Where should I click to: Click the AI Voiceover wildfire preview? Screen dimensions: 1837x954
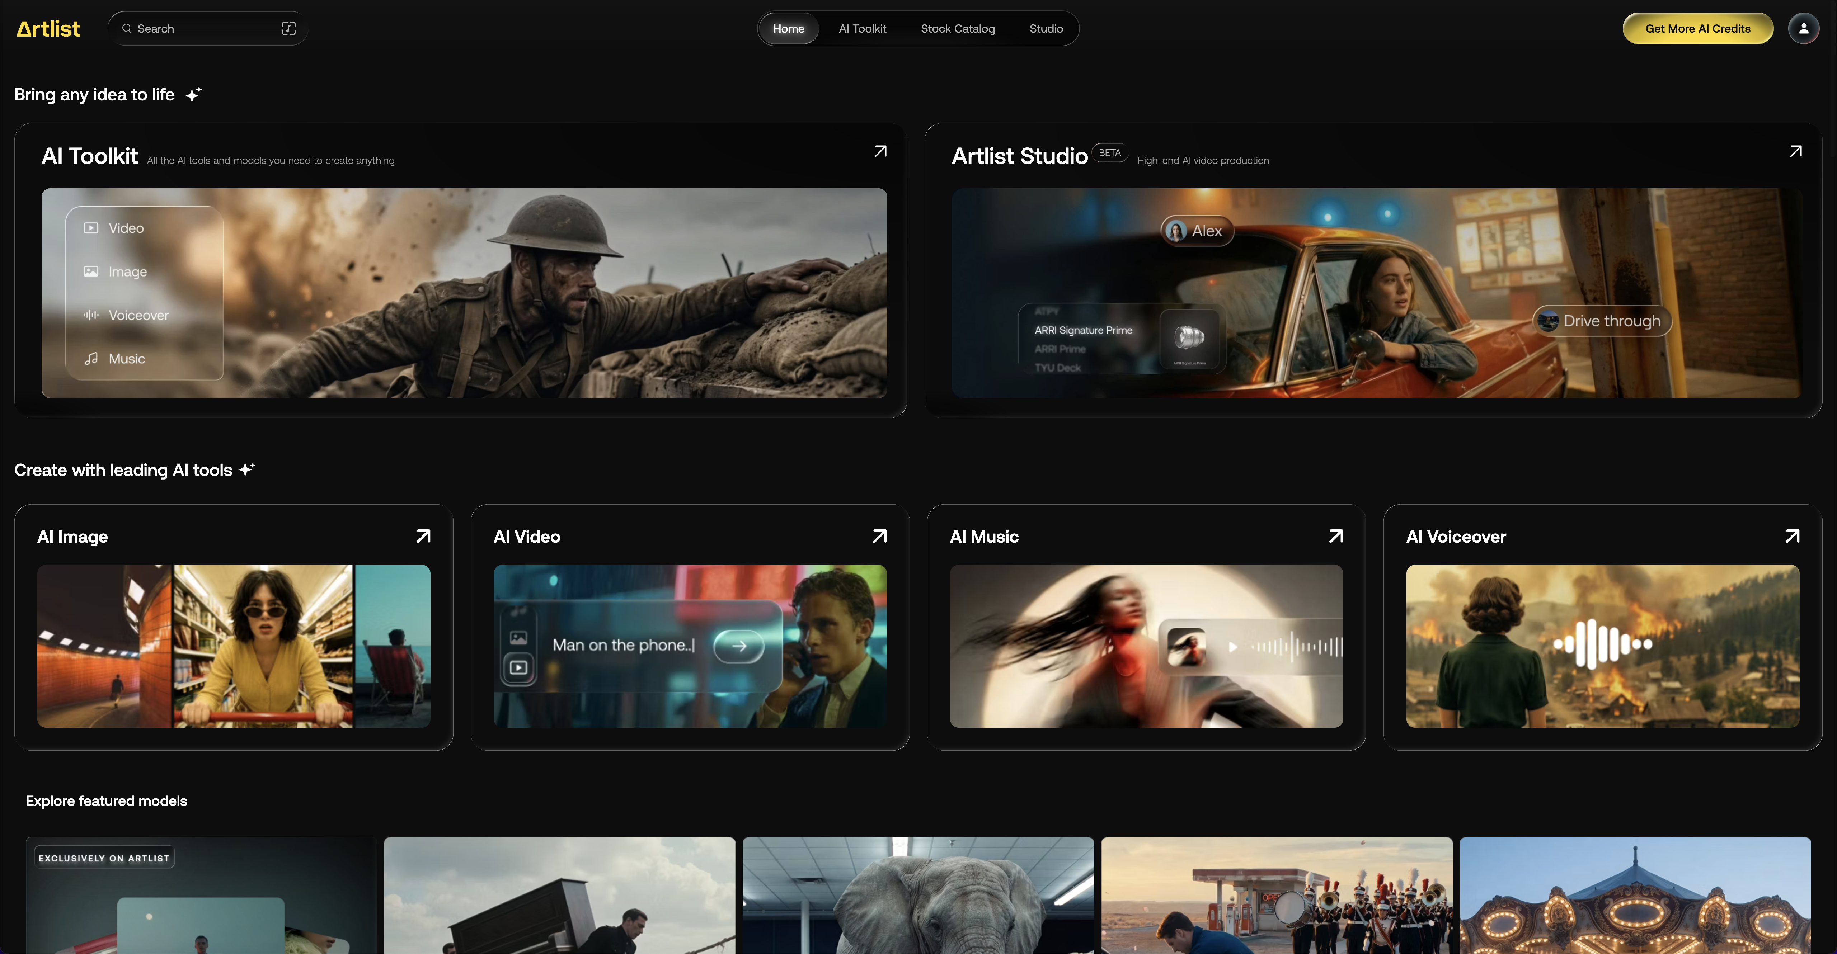(1603, 646)
